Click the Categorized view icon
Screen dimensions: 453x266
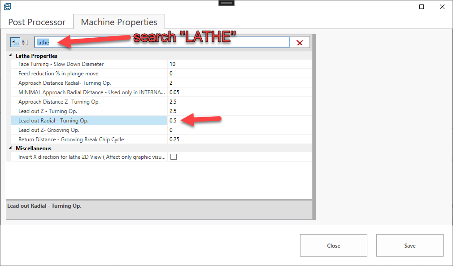(15, 42)
